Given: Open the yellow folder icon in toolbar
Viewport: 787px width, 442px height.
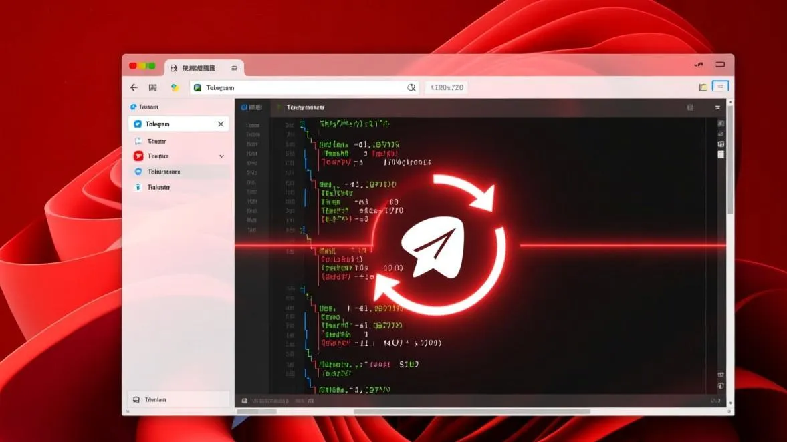Looking at the screenshot, I should [703, 87].
